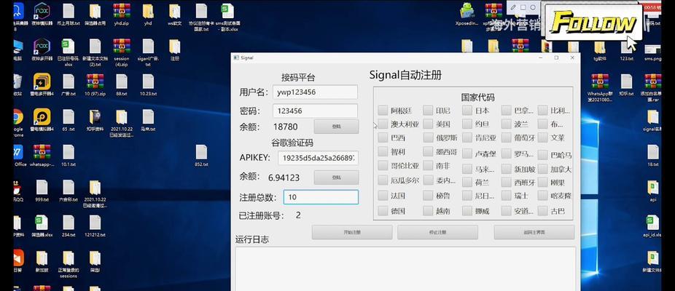Open the 10.23.txt file icon
The height and width of the screenshot is (291, 675).
[x=148, y=84]
